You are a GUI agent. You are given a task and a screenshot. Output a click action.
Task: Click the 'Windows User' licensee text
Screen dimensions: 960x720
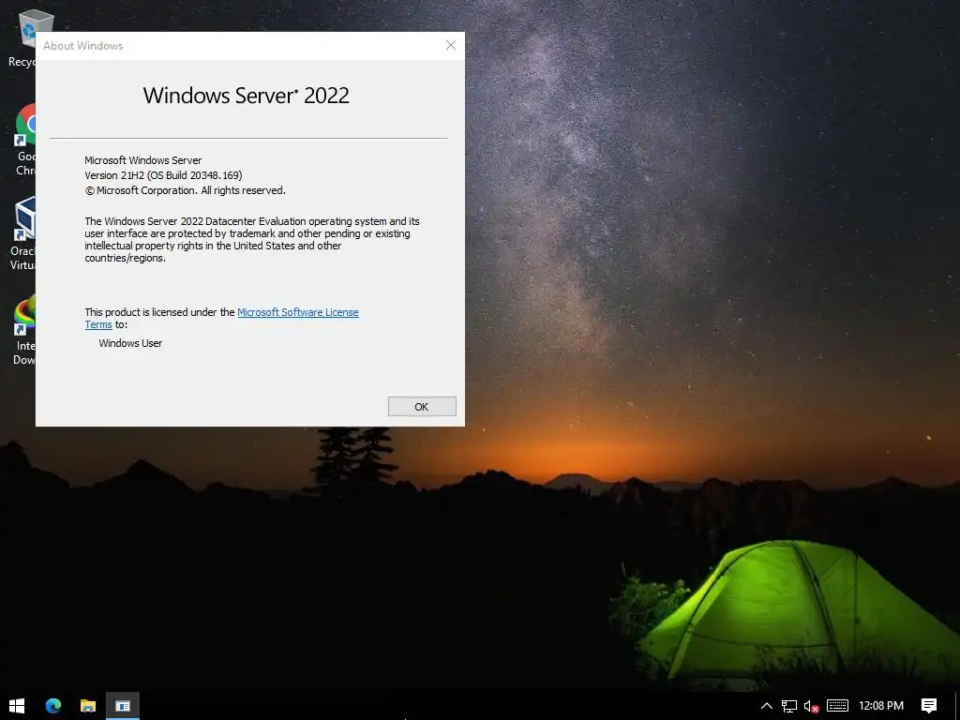[130, 343]
